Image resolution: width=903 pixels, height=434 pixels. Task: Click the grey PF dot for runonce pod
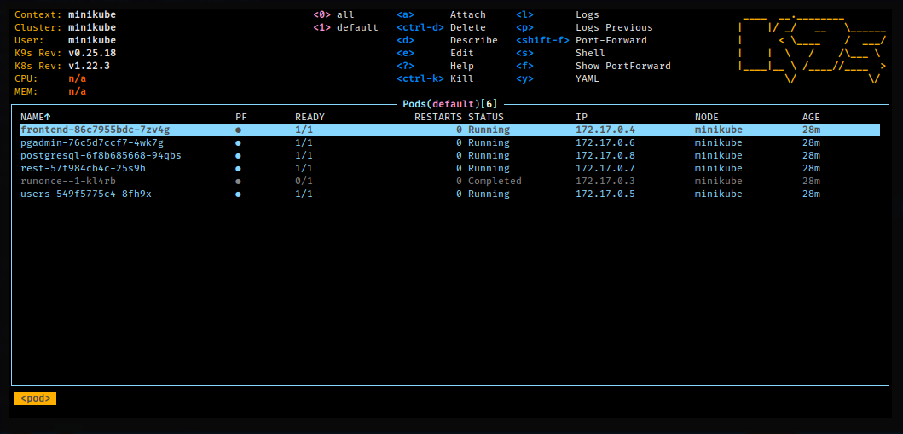pos(238,182)
